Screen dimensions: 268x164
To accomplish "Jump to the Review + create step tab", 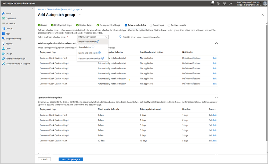I will [177, 25].
